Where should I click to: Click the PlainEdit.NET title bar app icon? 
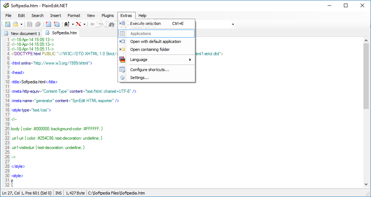(x=7, y=6)
